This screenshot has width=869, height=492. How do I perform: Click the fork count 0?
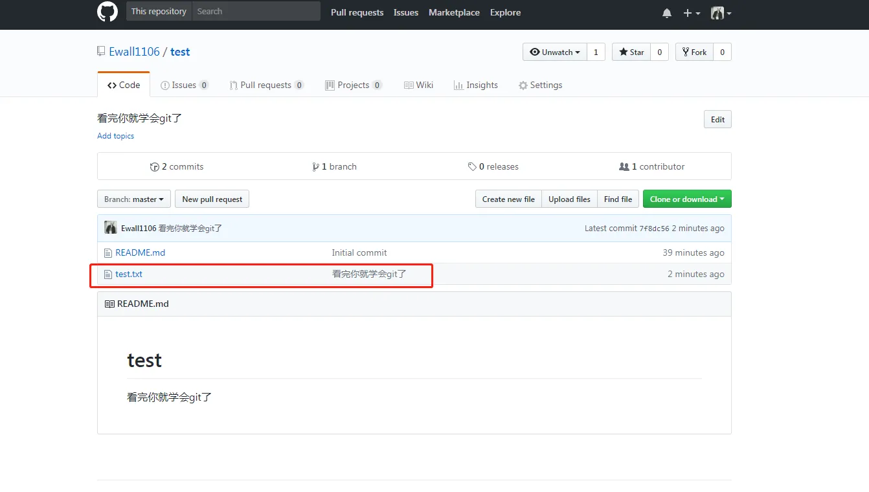click(722, 52)
